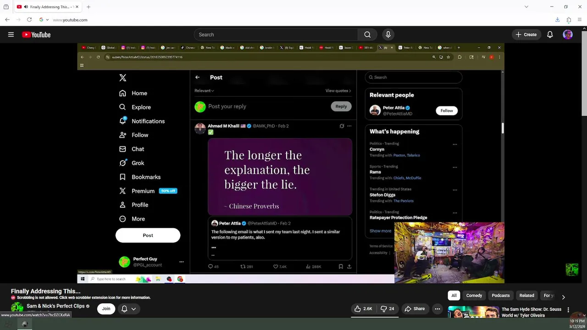587x330 pixels.
Task: Open Perfect Guy account menu ellipsis
Action: (182, 262)
